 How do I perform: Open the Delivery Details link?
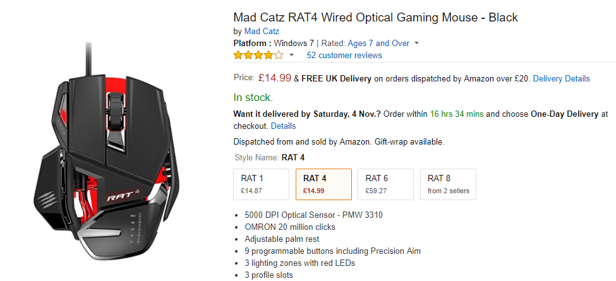point(561,79)
